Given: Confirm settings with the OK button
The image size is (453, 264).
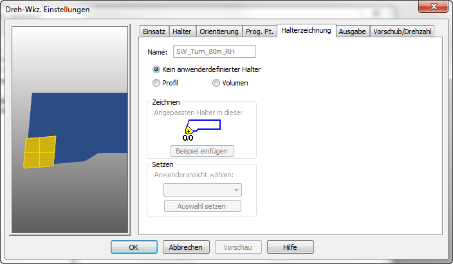Looking at the screenshot, I should tap(134, 247).
